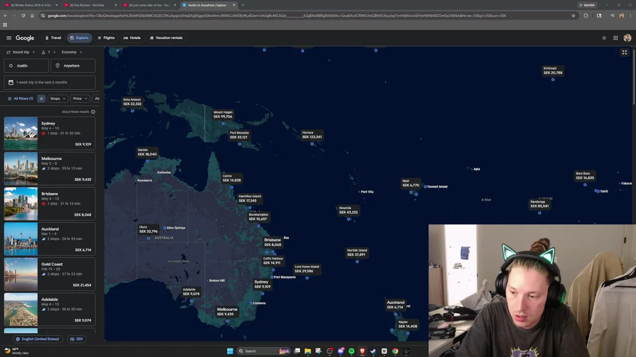Click the Google logo

(x=25, y=38)
